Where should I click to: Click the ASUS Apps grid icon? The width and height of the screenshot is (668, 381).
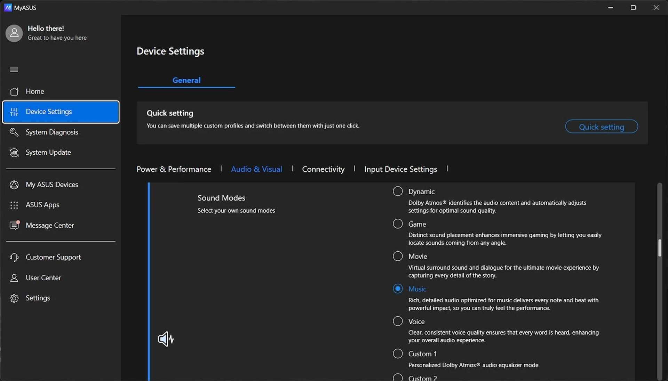(14, 205)
